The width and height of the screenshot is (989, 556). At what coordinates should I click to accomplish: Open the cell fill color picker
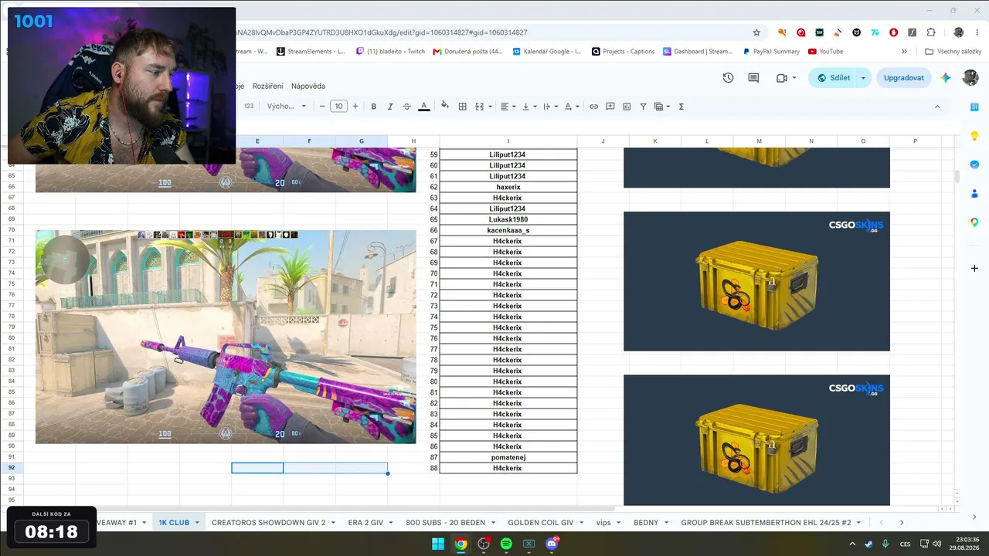click(444, 107)
